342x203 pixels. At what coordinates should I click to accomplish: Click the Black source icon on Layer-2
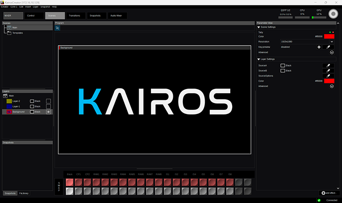(x=32, y=101)
